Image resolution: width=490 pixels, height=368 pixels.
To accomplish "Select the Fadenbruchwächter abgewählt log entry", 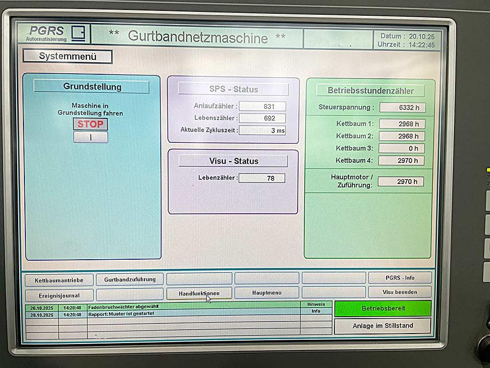I will (x=193, y=307).
